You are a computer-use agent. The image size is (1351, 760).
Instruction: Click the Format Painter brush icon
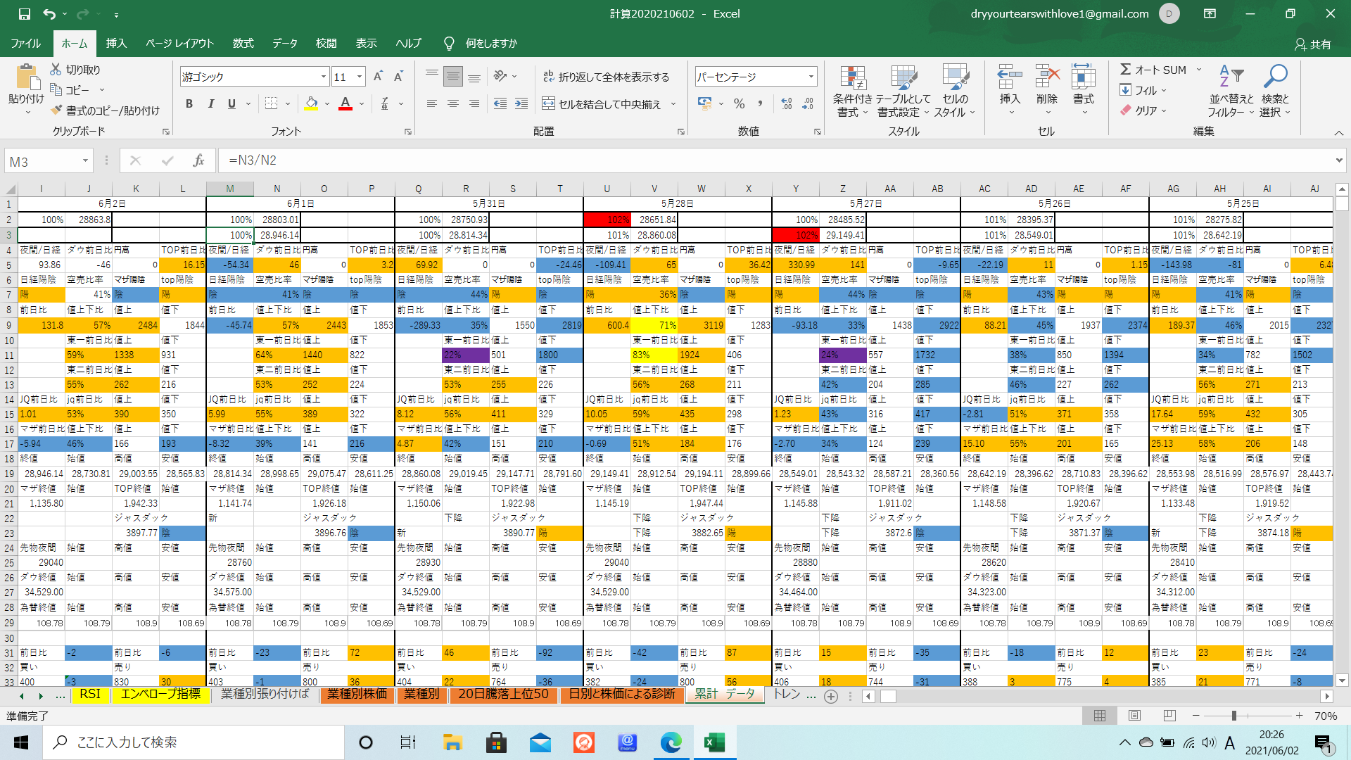[58, 110]
